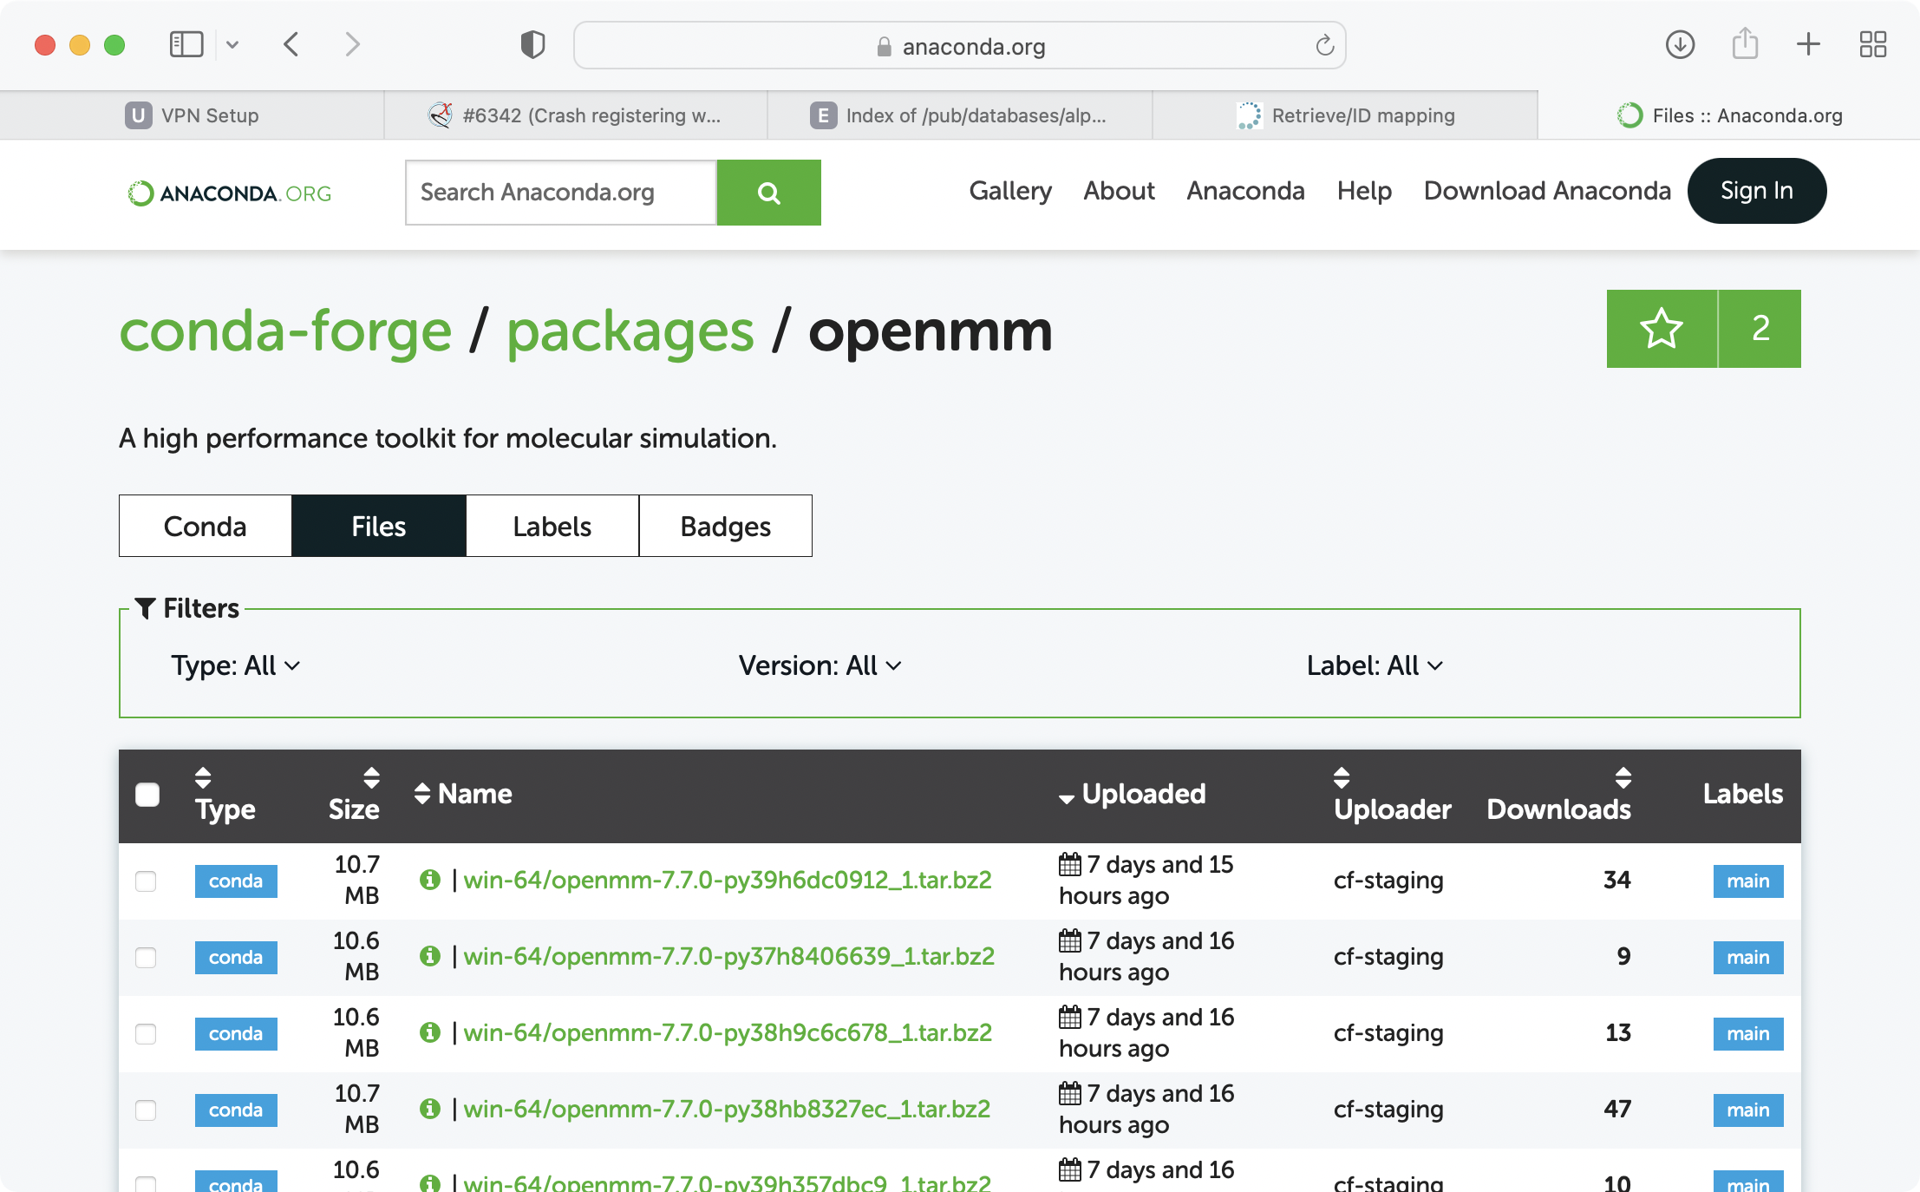The width and height of the screenshot is (1920, 1192).
Task: Click the green search magnifier button
Action: (x=768, y=193)
